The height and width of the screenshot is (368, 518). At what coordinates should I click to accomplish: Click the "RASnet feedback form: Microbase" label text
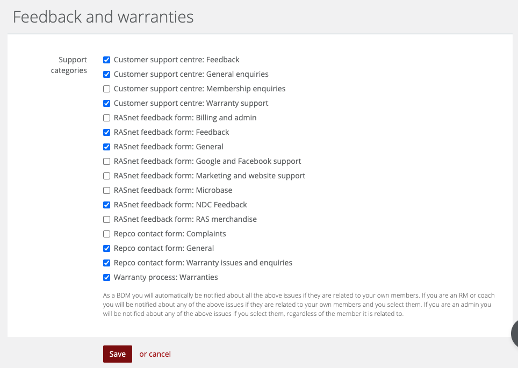173,190
